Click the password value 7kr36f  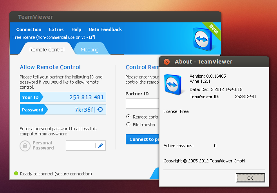84,110
